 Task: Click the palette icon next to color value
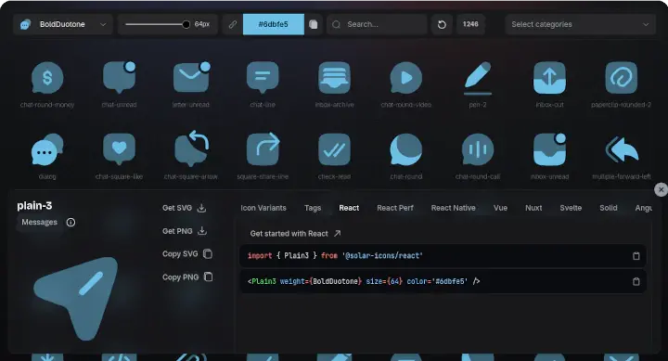click(x=314, y=24)
